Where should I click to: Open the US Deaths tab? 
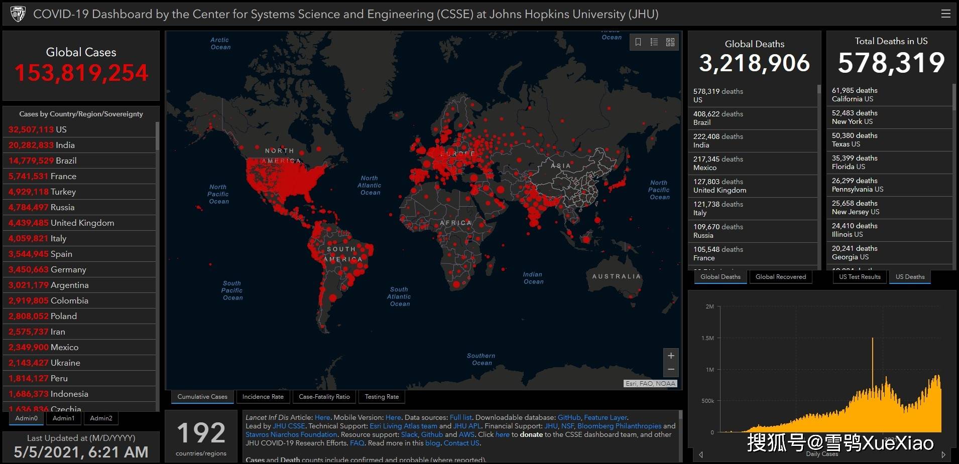tap(910, 277)
